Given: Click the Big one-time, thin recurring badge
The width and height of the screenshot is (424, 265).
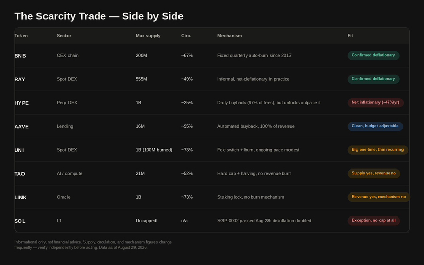Looking at the screenshot, I should coord(377,150).
